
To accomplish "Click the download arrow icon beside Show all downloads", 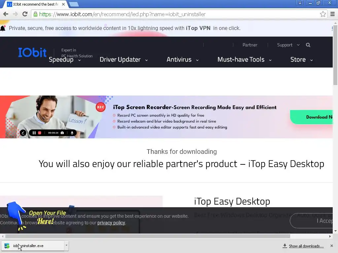I will tap(285, 246).
